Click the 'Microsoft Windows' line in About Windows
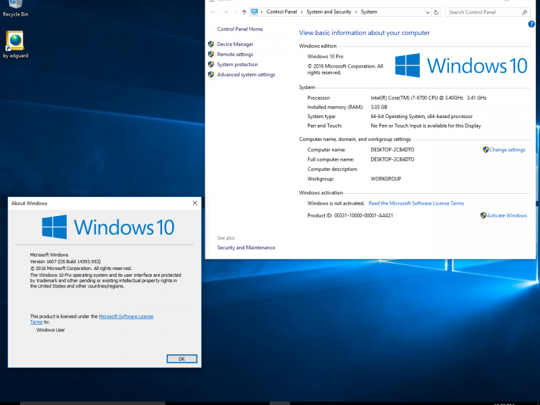The height and width of the screenshot is (405, 540). tap(49, 255)
